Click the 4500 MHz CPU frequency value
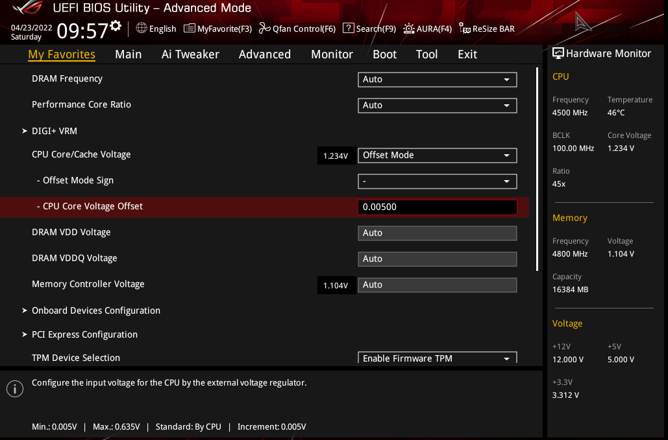Image resolution: width=668 pixels, height=440 pixels. click(569, 113)
